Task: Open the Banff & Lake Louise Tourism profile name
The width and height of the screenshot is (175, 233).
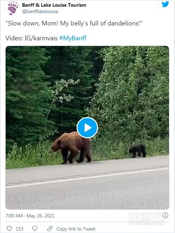Action: [x=54, y=5]
